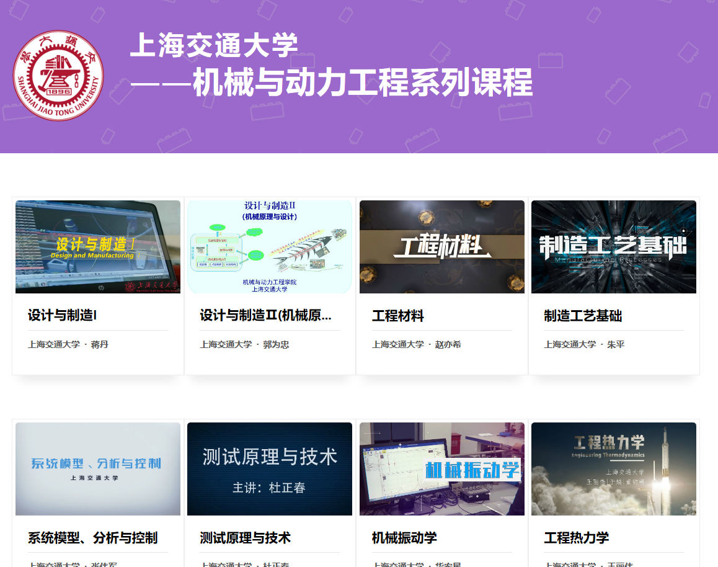Select the 测试原理与技术 cover image
The width and height of the screenshot is (718, 567).
click(x=270, y=469)
